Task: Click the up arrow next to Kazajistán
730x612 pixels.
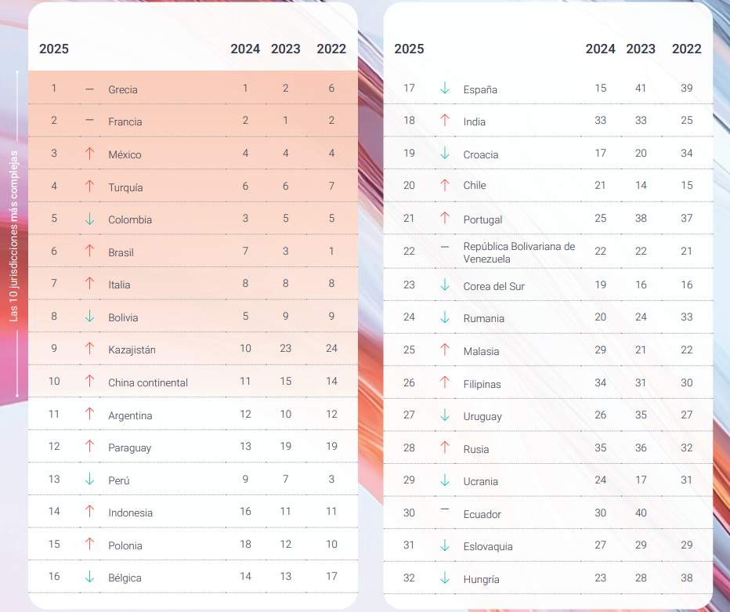Action: tap(89, 349)
